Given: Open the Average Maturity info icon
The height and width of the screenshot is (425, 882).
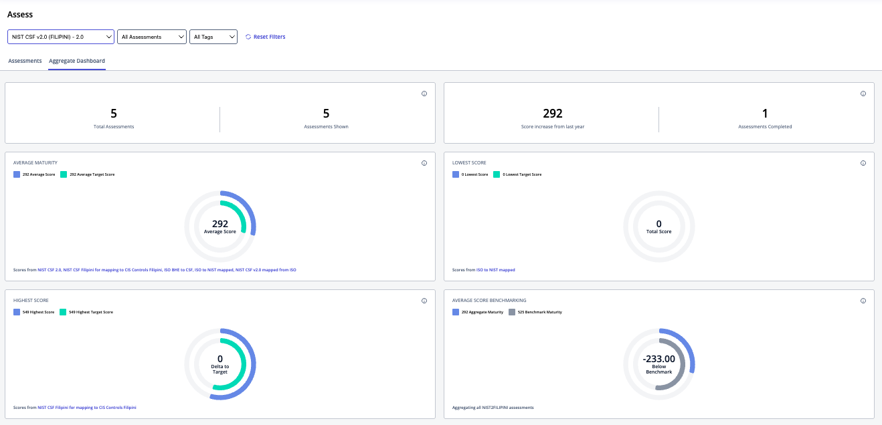Looking at the screenshot, I should click(x=424, y=163).
